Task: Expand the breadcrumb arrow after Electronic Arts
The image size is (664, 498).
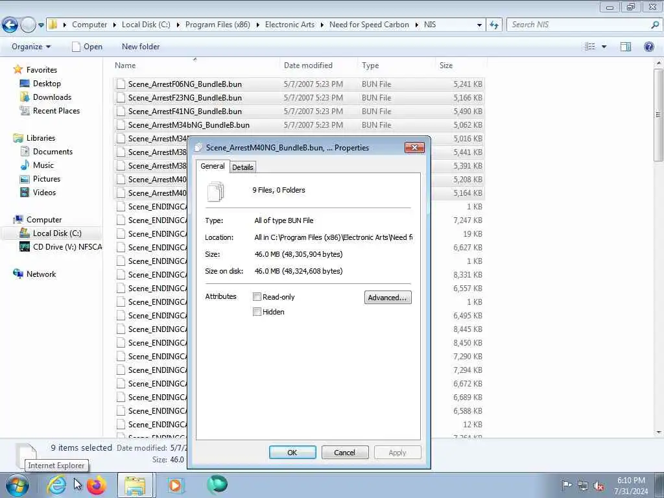Action: (322, 25)
